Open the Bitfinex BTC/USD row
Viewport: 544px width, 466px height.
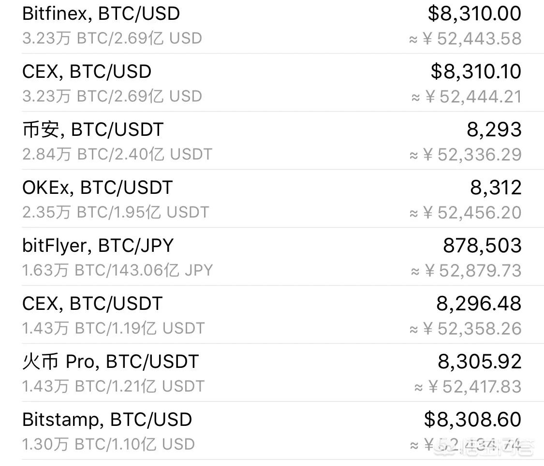pos(101,14)
